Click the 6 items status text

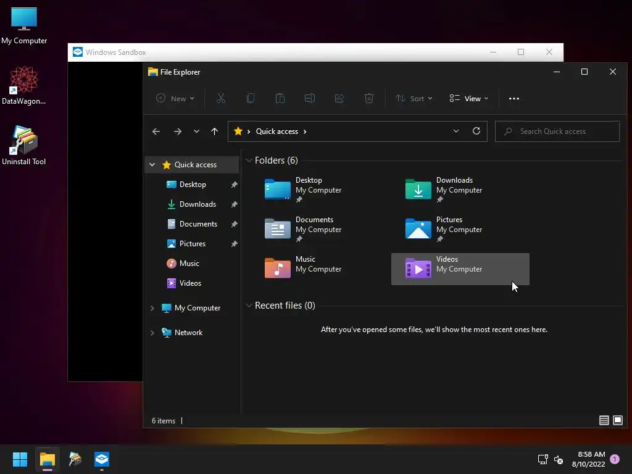163,420
